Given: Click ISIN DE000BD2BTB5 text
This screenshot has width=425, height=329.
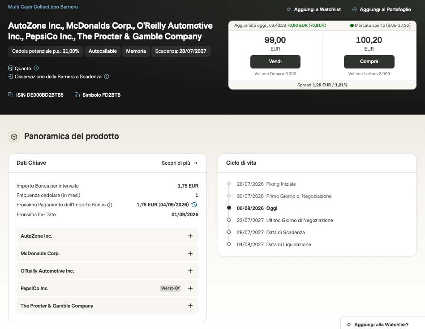Looking at the screenshot, I should coord(39,95).
